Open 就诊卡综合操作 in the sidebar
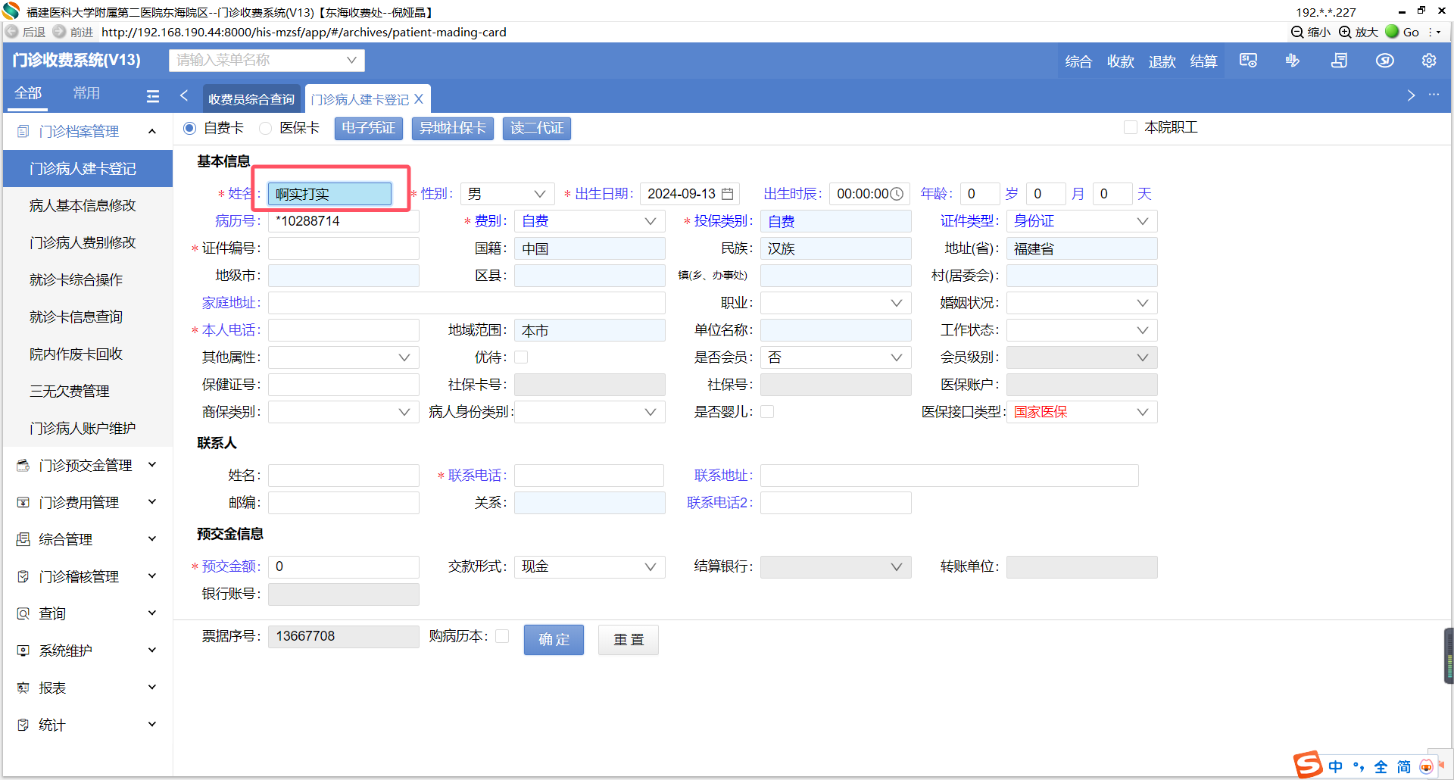This screenshot has height=780, width=1454. pos(76,280)
